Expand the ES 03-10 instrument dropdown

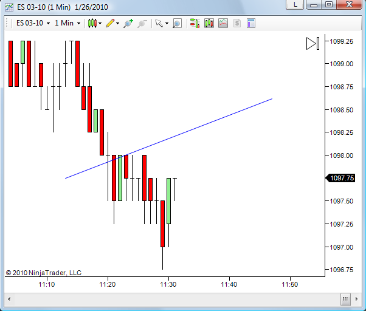coord(33,23)
